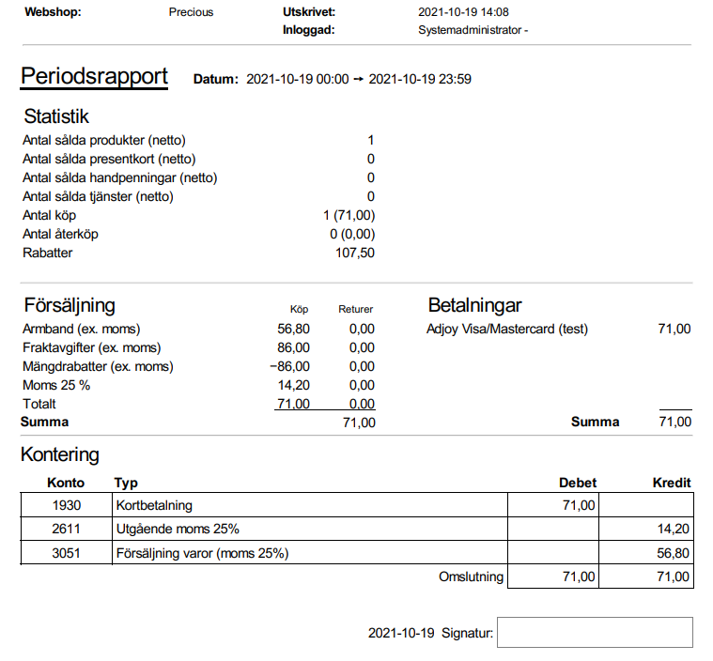The height and width of the screenshot is (661, 713).
Task: Select account number 1930 cell
Action: [x=67, y=505]
